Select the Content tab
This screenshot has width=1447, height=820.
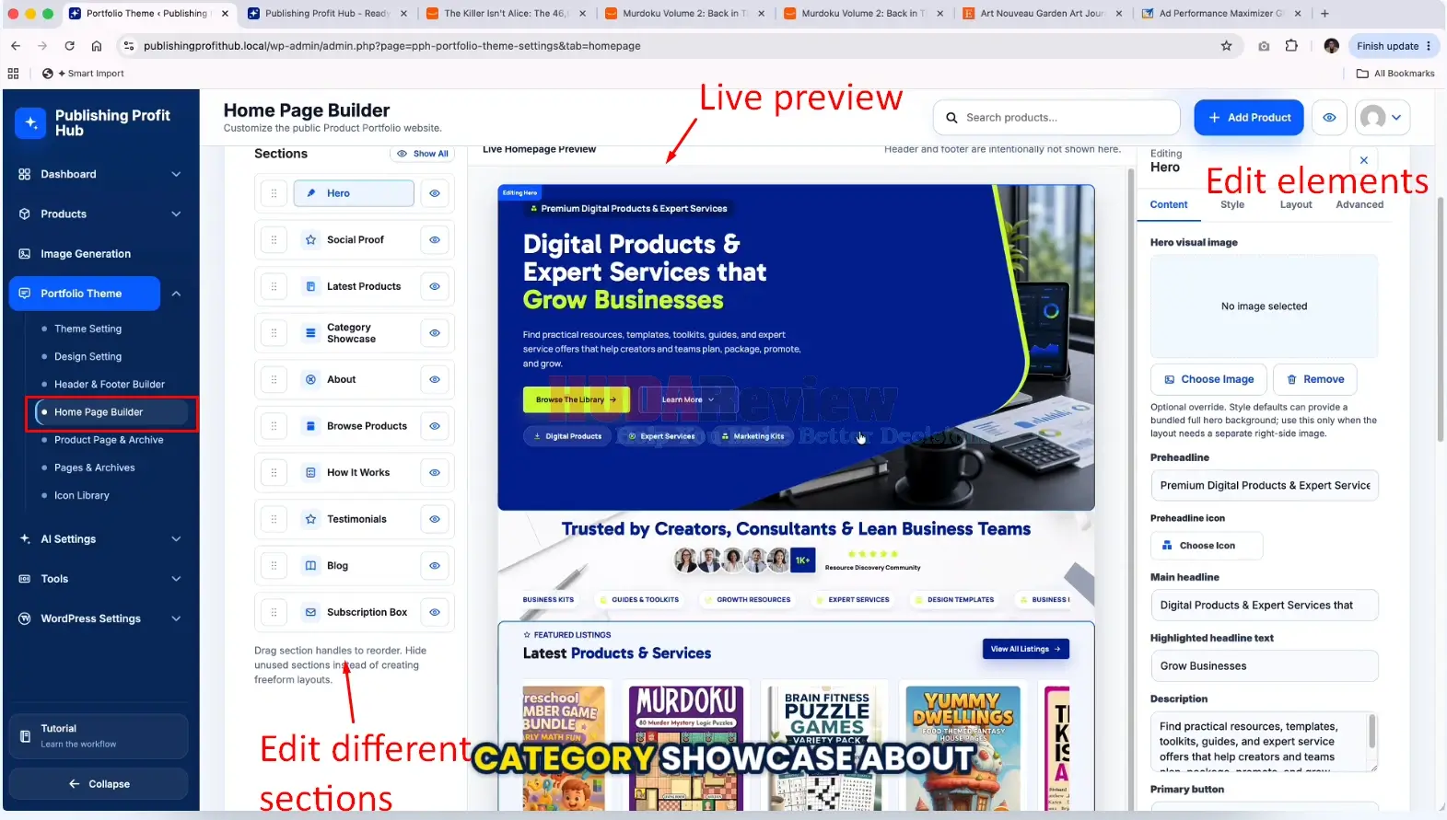(x=1169, y=205)
